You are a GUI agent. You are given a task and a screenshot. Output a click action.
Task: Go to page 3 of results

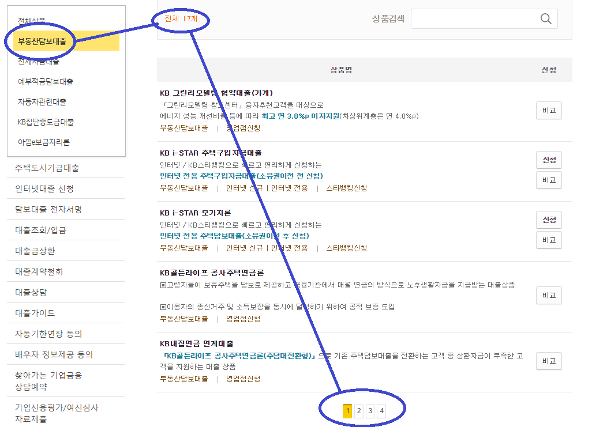pyautogui.click(x=370, y=410)
